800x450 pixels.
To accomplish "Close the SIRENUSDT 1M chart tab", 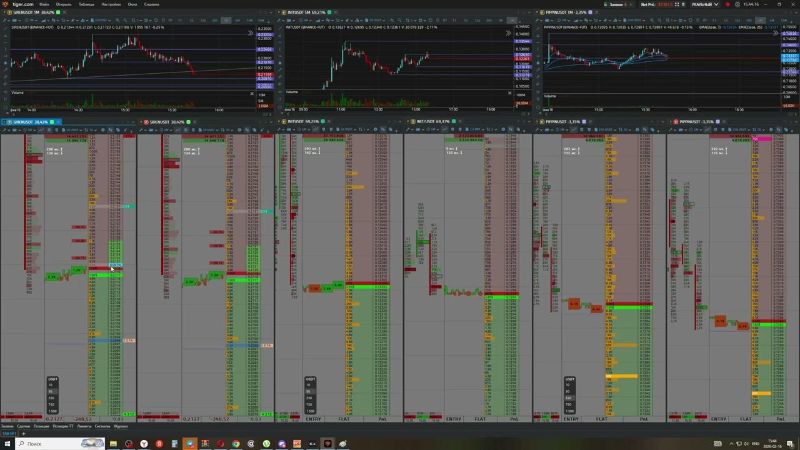I will (65, 12).
